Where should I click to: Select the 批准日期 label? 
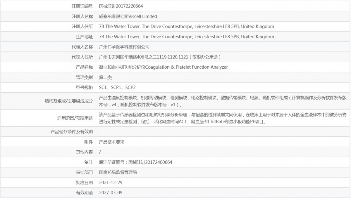coord(84,183)
